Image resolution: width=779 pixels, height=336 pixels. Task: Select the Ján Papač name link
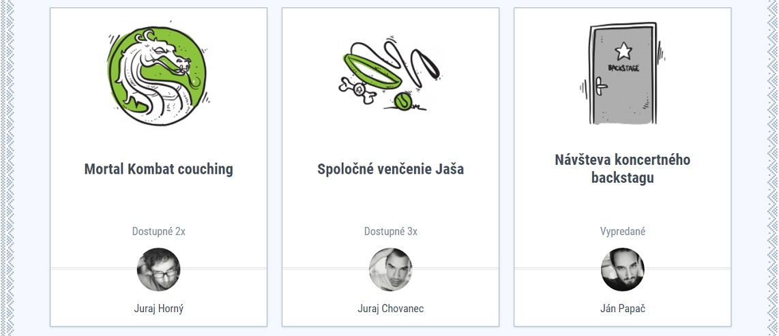tap(622, 309)
